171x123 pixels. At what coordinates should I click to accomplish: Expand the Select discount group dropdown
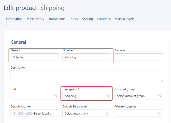tap(139, 96)
